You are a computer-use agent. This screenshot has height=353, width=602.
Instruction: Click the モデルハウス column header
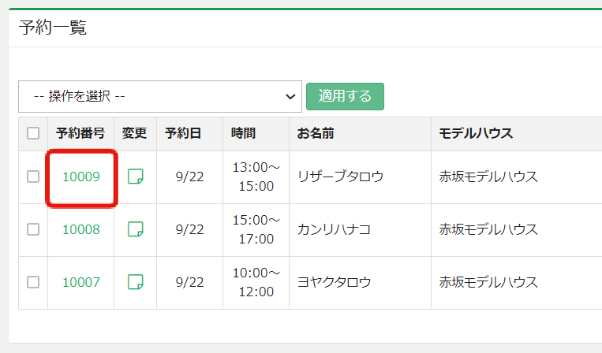[476, 133]
